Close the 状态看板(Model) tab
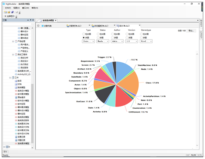The width and height of the screenshot is (205, 159). [x=114, y=25]
